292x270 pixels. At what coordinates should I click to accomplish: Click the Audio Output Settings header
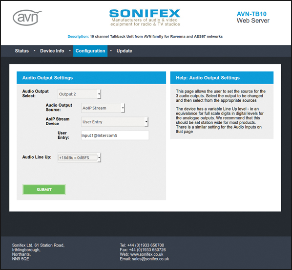pyautogui.click(x=91, y=78)
